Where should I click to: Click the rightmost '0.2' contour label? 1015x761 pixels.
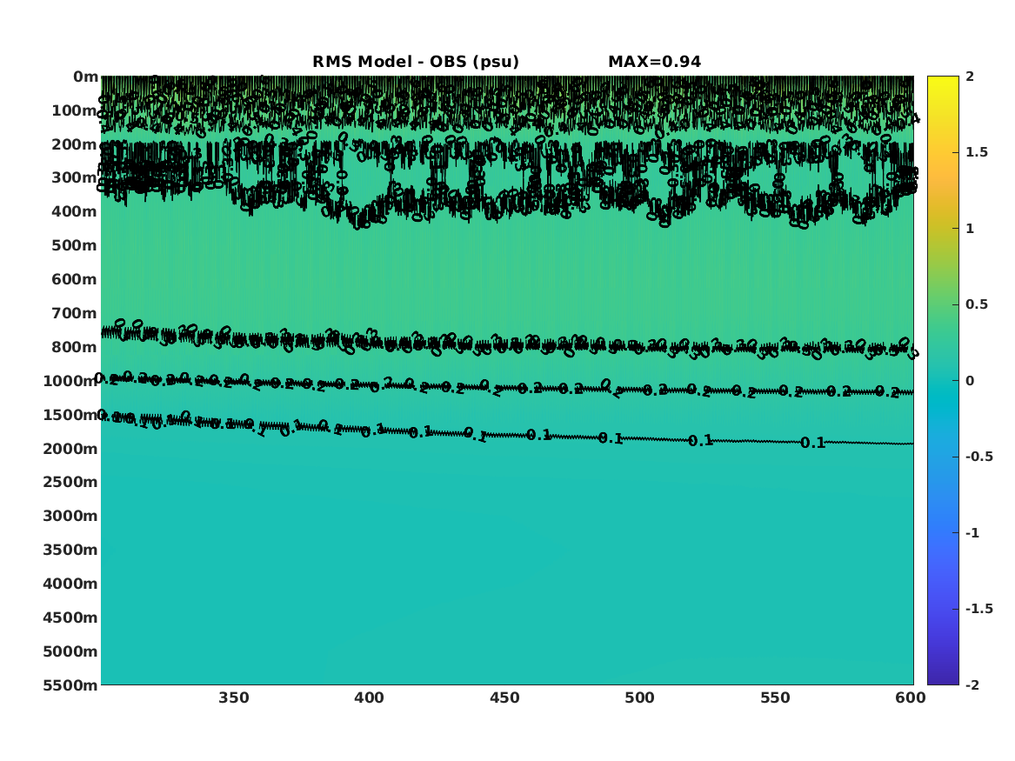pyautogui.click(x=887, y=391)
